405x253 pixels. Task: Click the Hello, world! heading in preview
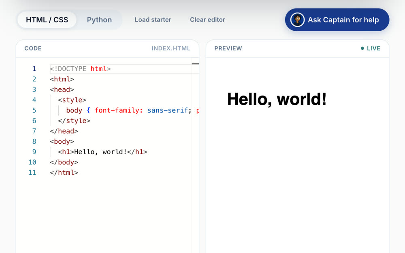(x=277, y=99)
